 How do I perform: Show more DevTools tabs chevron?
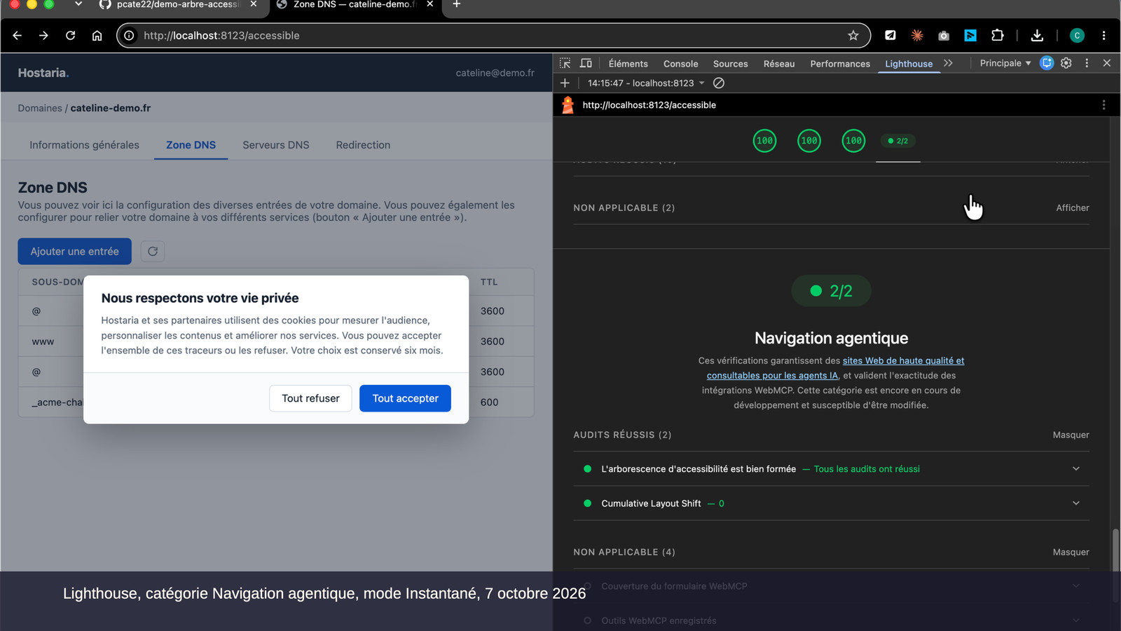(x=948, y=63)
